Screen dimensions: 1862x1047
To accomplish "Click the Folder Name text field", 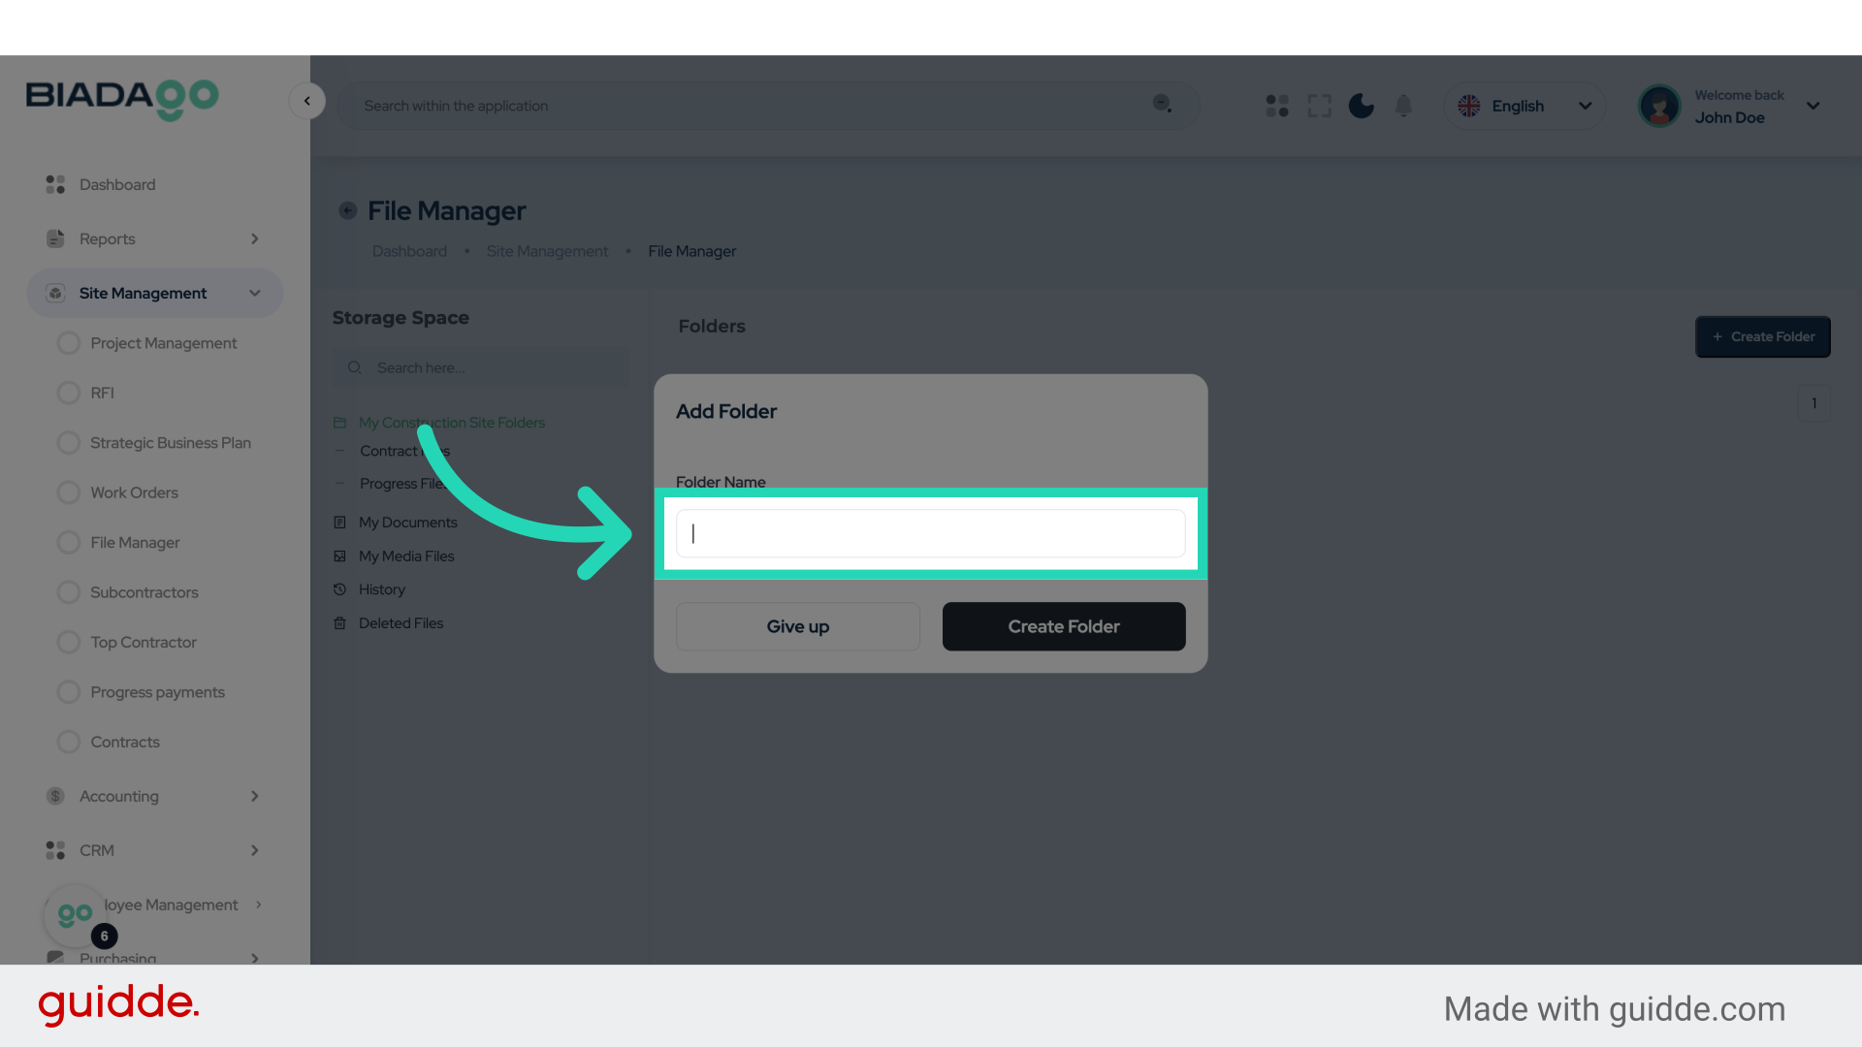I will pyautogui.click(x=930, y=533).
